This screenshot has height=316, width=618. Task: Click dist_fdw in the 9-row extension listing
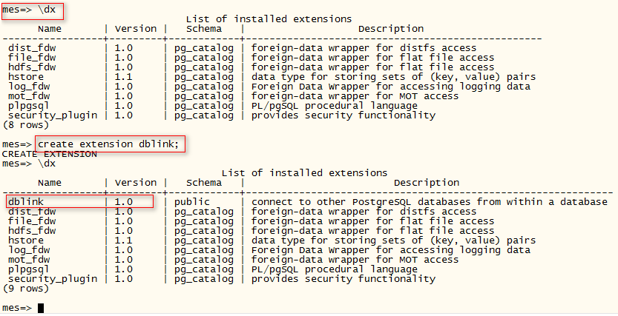click(x=32, y=212)
